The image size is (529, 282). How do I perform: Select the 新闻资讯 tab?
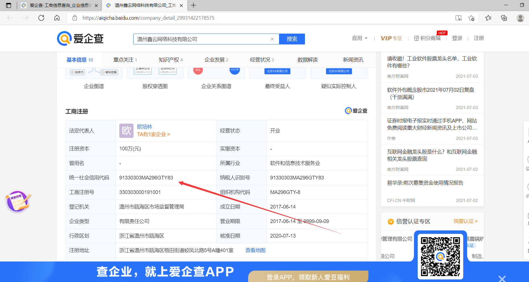(353, 60)
